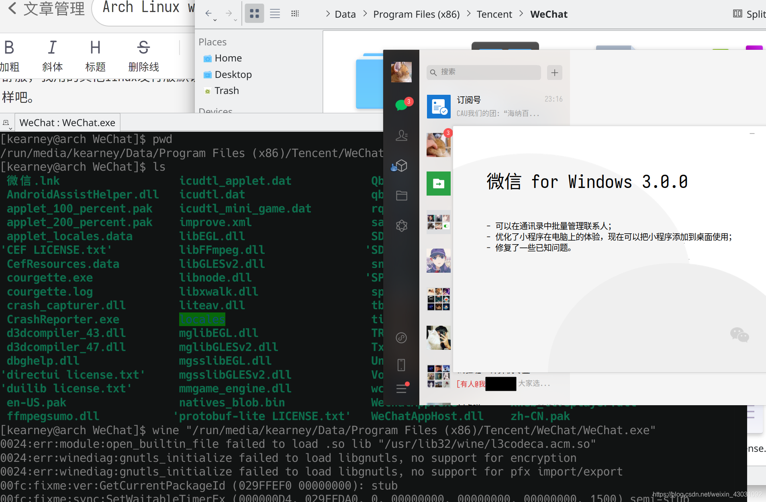766x502 pixels.
Task: Click plus button to start group chat
Action: pos(555,73)
